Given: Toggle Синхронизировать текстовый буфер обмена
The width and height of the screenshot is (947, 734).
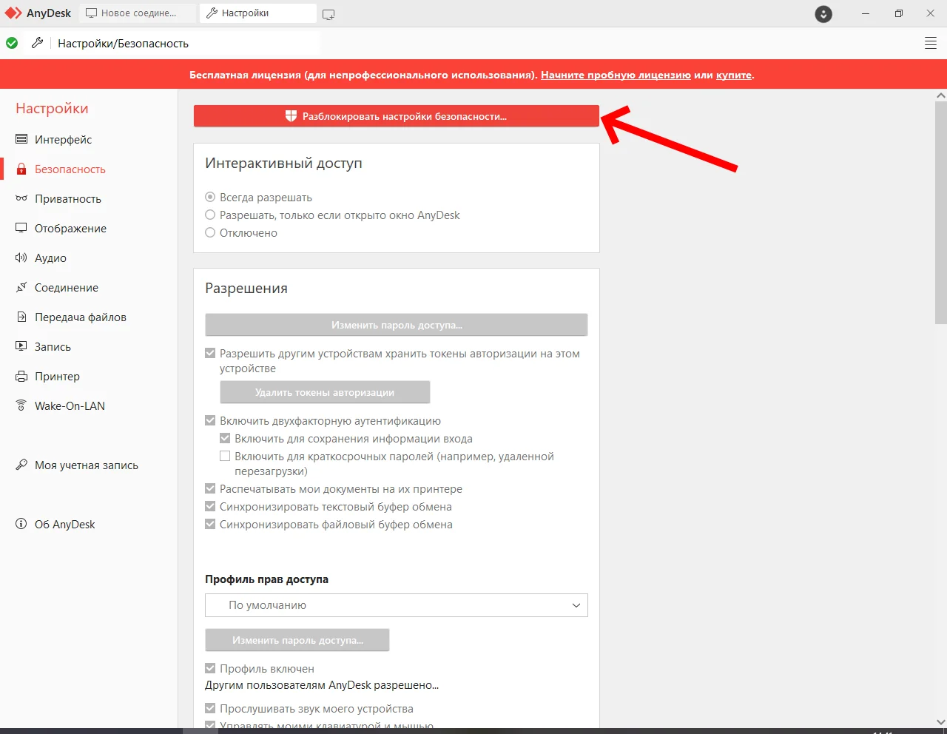Looking at the screenshot, I should pos(210,507).
